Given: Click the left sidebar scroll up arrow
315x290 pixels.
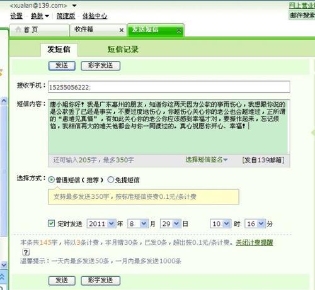Looking at the screenshot, I should [4, 101].
